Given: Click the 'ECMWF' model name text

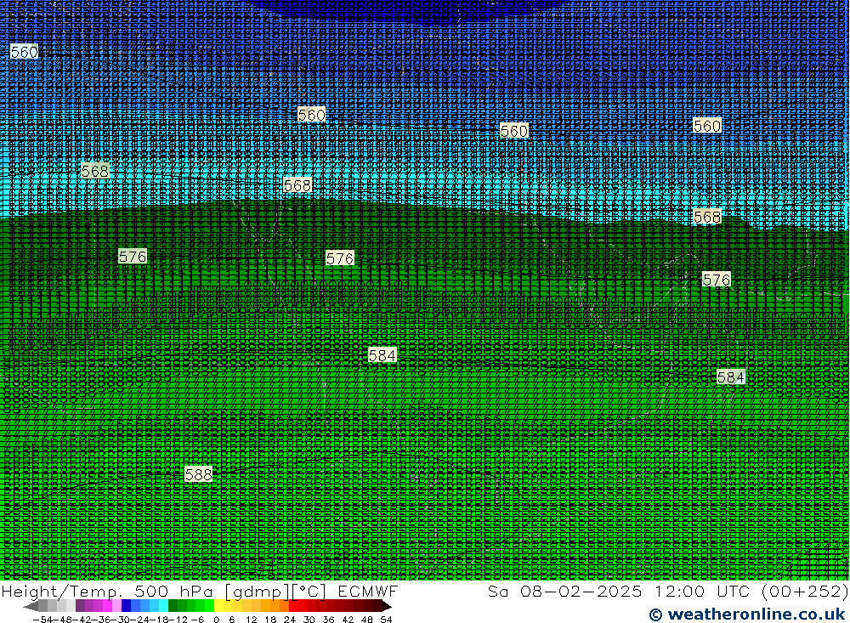Looking at the screenshot, I should [x=368, y=591].
